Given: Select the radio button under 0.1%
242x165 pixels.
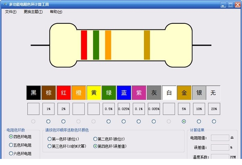Looking at the screenshot, I should tap(139, 121).
